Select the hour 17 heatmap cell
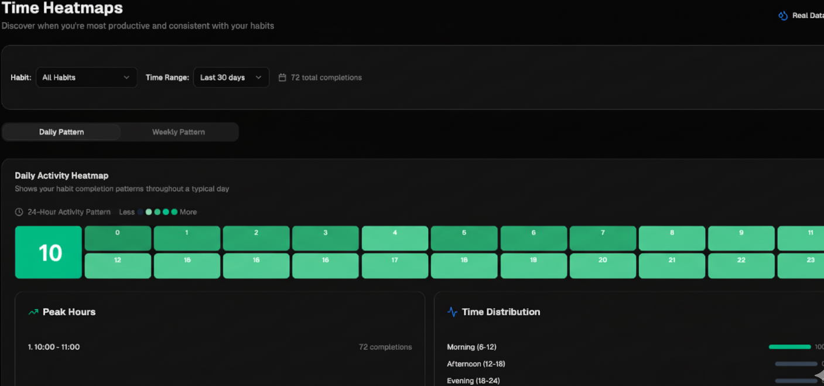824x386 pixels. coord(395,265)
